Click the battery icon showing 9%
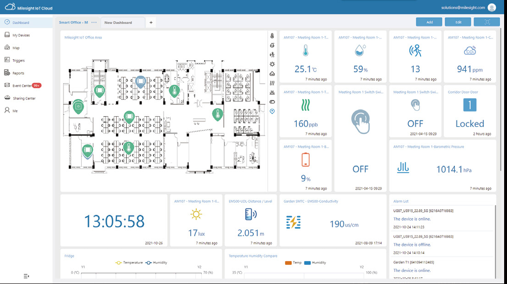507x284 pixels. (x=305, y=160)
